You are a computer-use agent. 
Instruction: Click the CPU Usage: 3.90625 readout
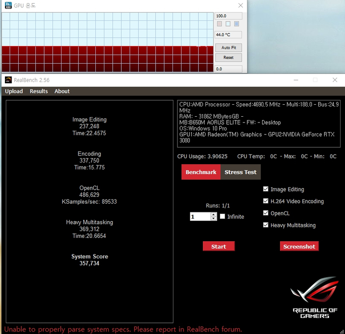coord(202,156)
